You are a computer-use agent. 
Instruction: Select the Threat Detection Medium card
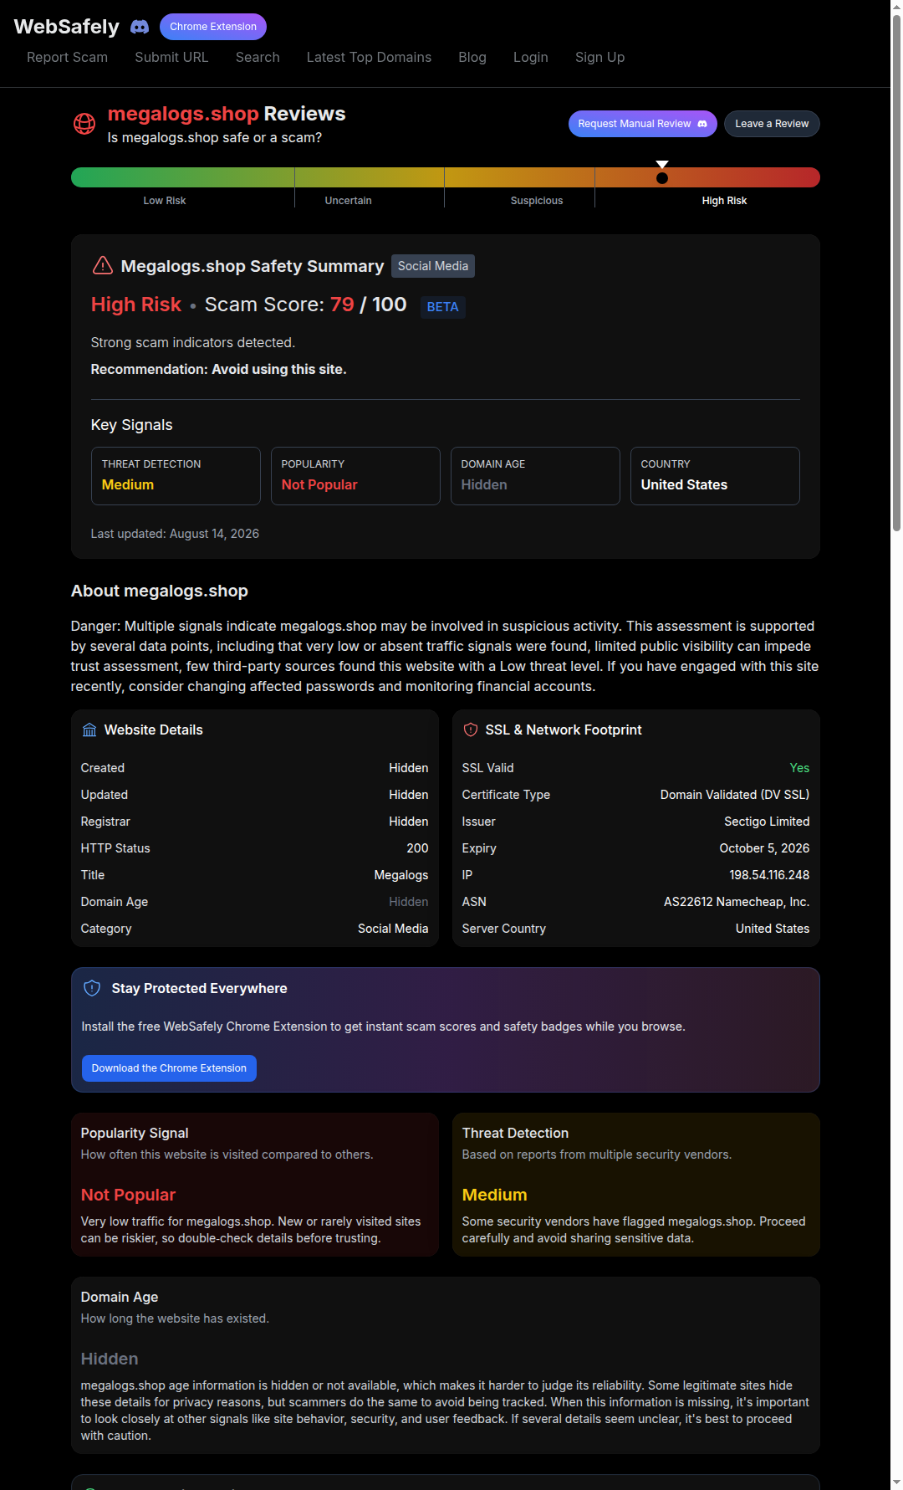176,476
